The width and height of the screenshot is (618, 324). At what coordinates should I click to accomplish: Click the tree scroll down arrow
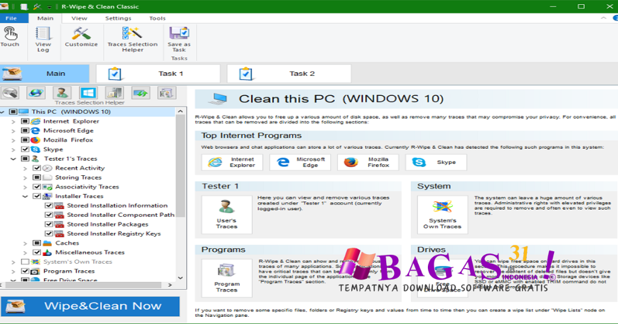[x=180, y=278]
